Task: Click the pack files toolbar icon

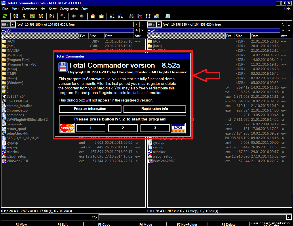Action: (x=93, y=16)
